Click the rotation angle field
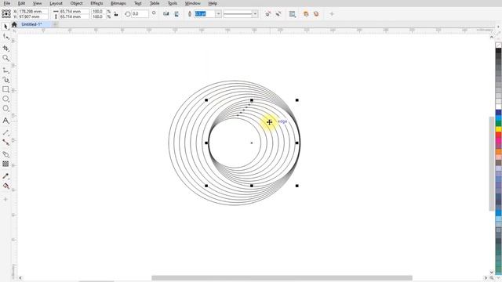 click(140, 14)
